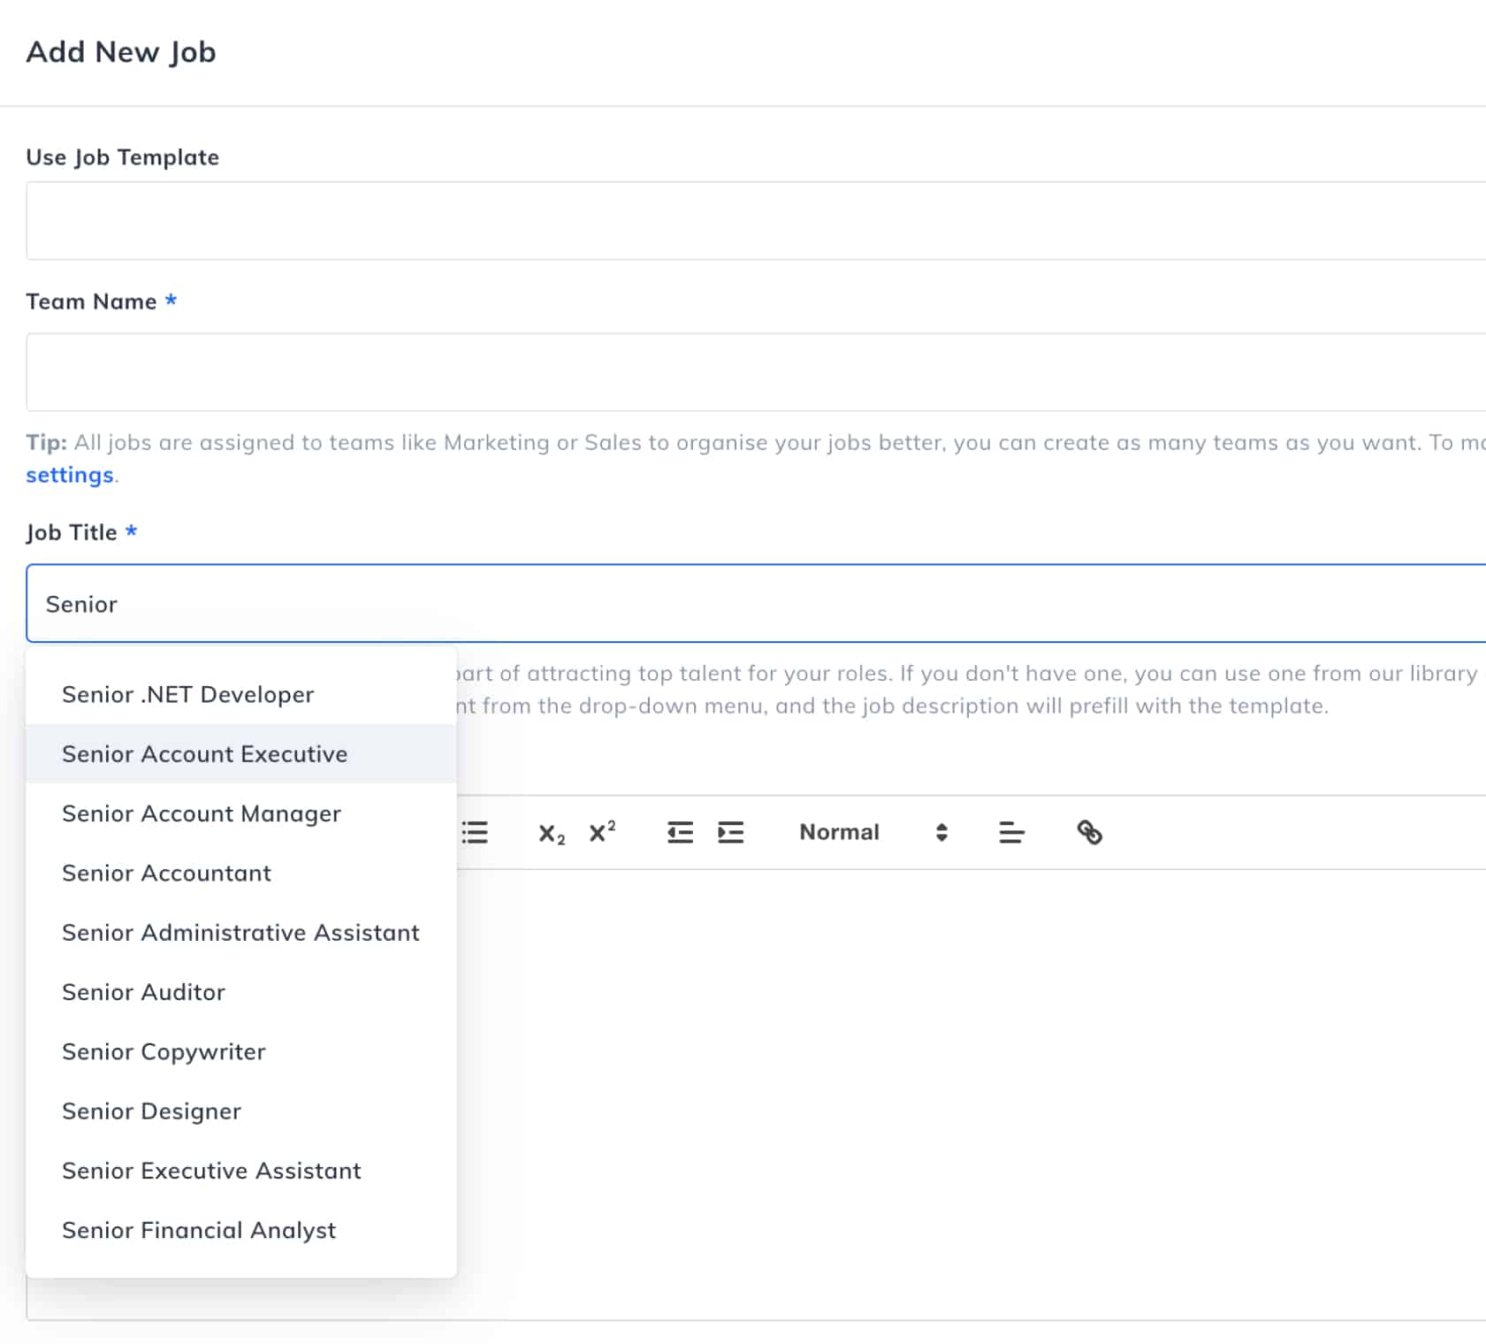Insert a hyperlink using the link icon
The width and height of the screenshot is (1486, 1344).
tap(1090, 832)
